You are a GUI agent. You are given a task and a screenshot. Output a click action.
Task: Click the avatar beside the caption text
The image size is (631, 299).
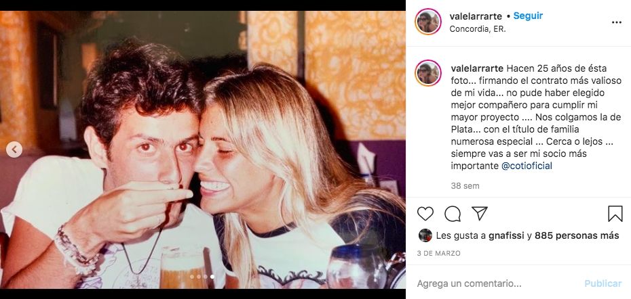tap(428, 73)
